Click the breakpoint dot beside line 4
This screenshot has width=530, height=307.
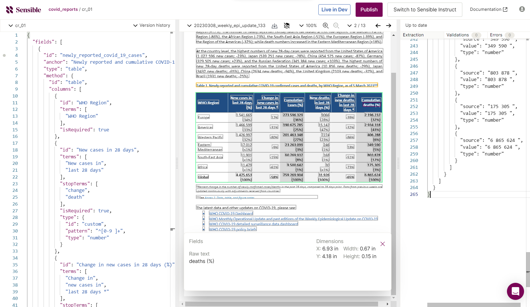(x=4, y=55)
